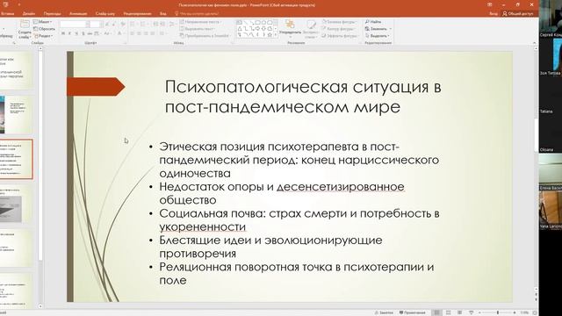Open the change case (Aa) menu

107,33
